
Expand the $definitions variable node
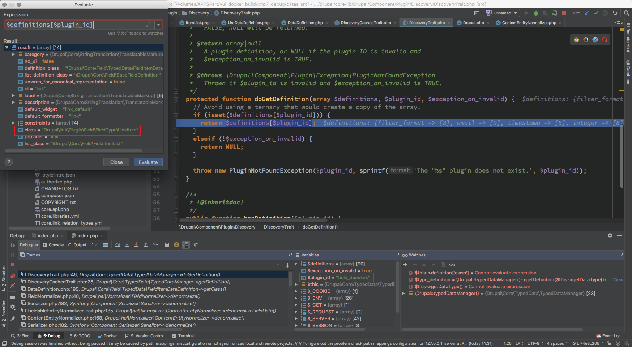click(x=296, y=264)
